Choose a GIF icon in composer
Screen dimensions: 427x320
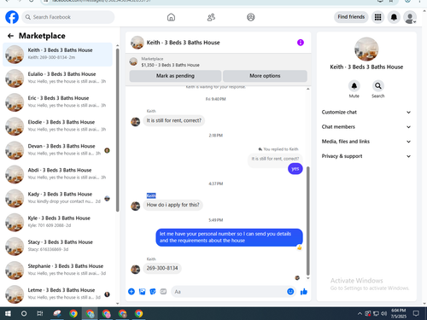point(163,291)
